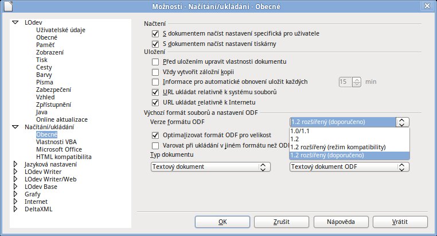
Task: Expand the LOdev Base node
Action: click(15, 187)
